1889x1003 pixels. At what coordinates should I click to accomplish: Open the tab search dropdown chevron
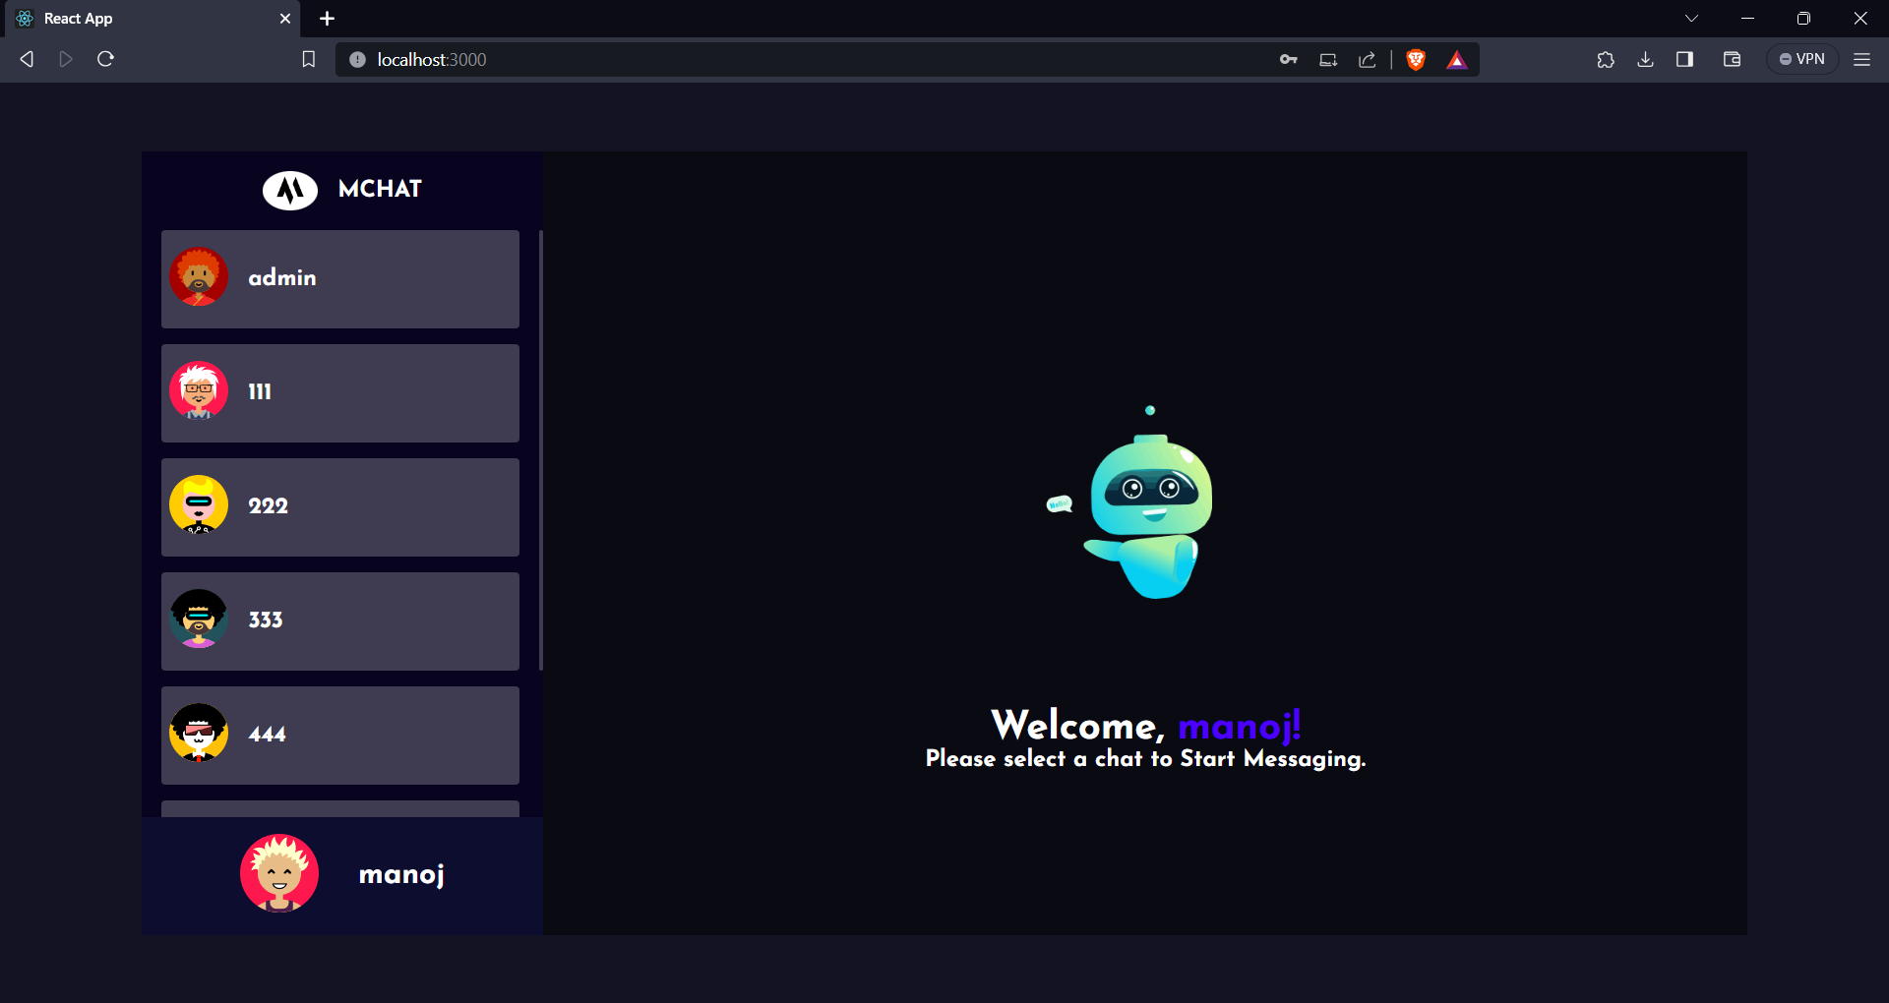1691,18
